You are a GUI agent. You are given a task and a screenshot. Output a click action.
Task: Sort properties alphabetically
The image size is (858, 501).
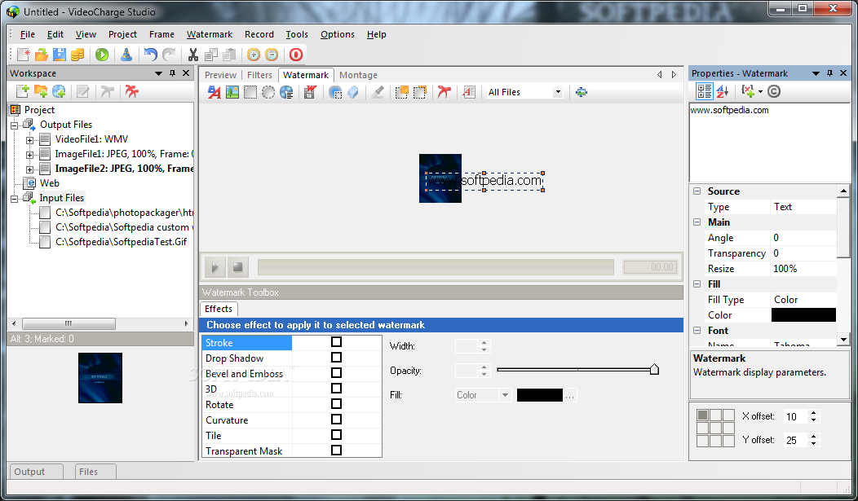(x=723, y=91)
